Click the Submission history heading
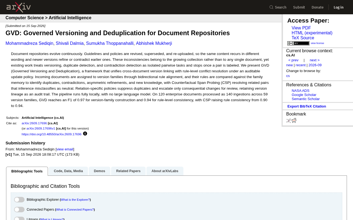The image size is (353, 220). pos(25,143)
